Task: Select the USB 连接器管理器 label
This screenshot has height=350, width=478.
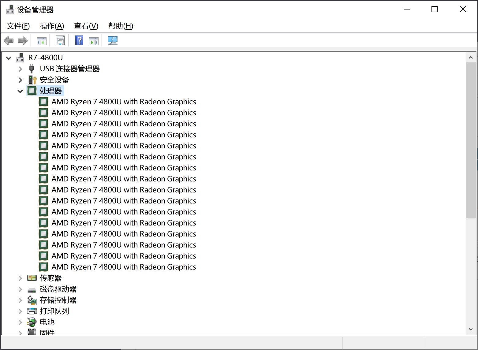Action: [x=70, y=69]
